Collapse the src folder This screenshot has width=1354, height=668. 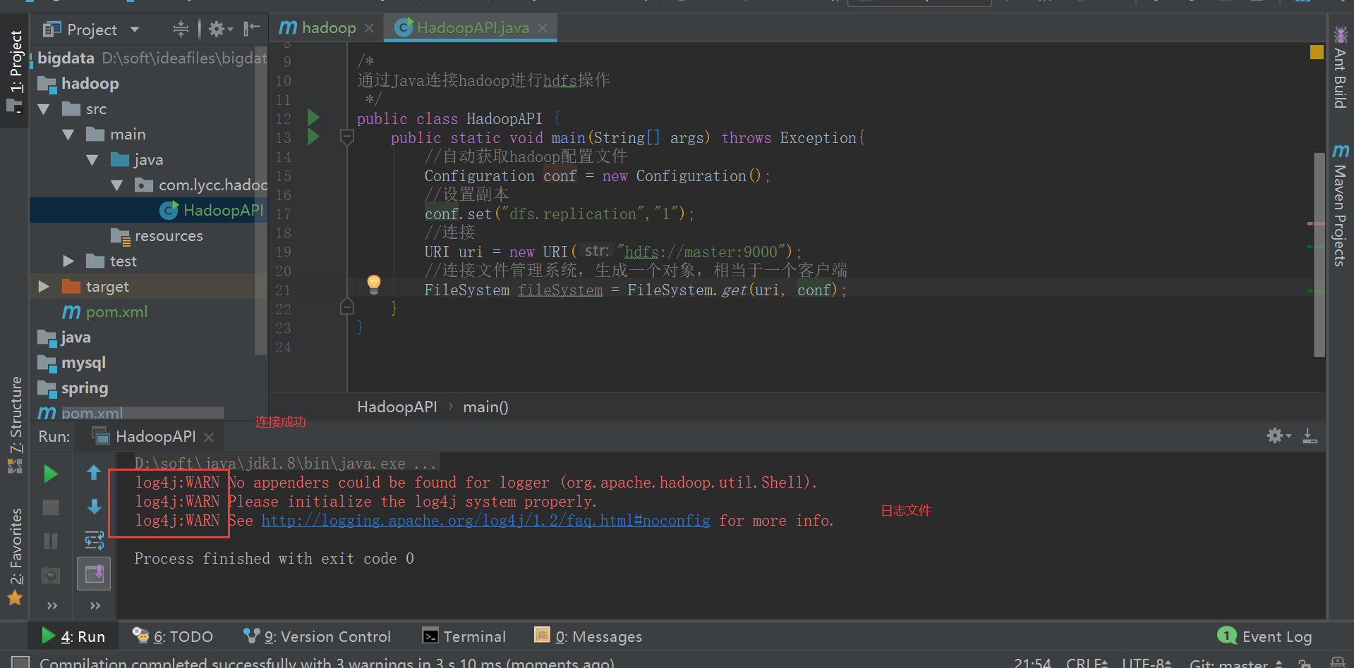(44, 109)
